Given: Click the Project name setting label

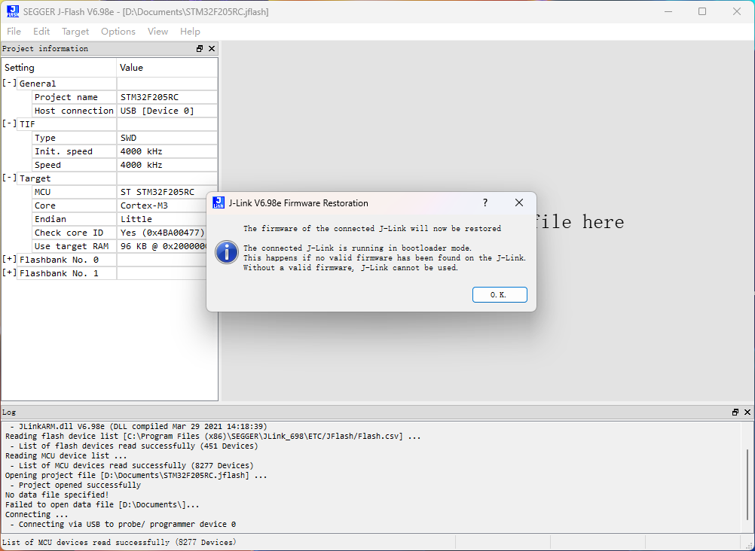Looking at the screenshot, I should tap(66, 97).
